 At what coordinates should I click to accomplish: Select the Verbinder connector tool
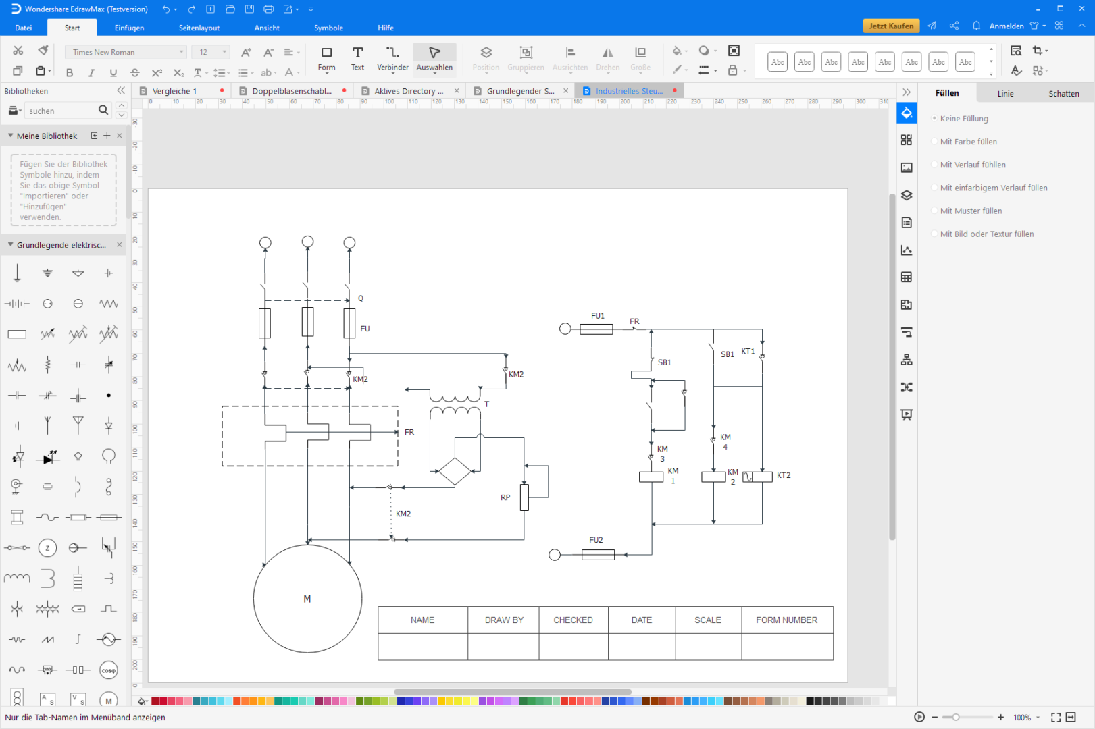point(392,58)
